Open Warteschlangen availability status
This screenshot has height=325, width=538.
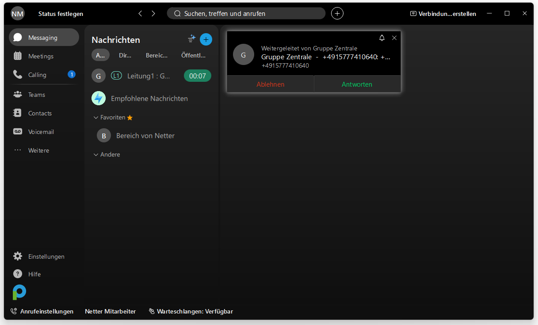coord(191,311)
